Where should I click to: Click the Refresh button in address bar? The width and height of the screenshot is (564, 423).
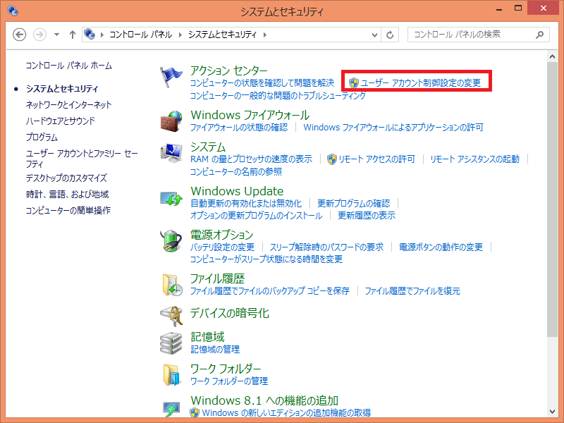pyautogui.click(x=390, y=35)
